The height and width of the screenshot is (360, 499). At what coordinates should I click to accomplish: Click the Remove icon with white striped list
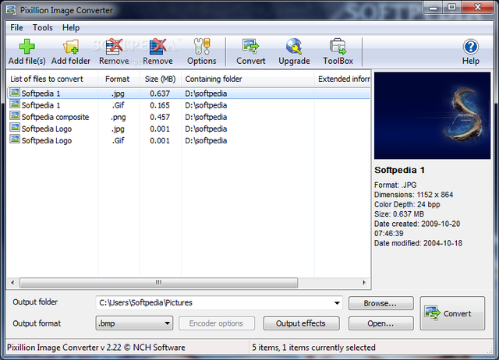click(114, 47)
